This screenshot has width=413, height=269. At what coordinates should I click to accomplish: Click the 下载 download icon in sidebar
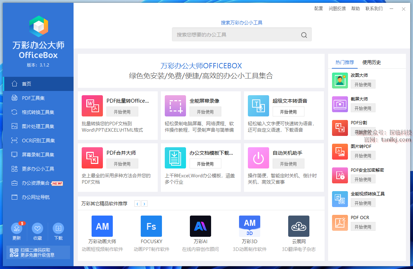58,228
